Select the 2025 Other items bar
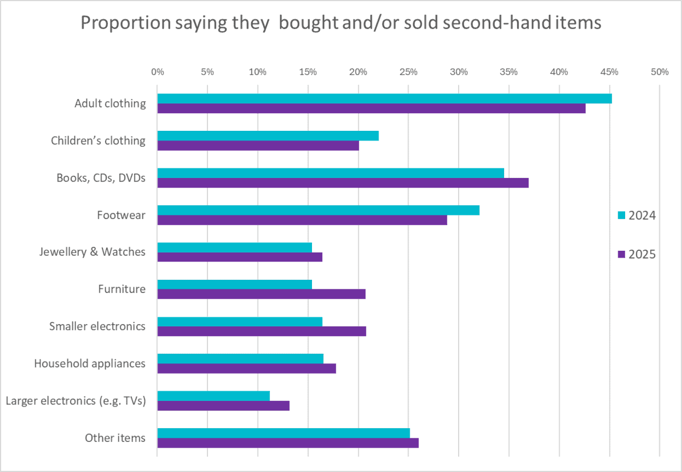This screenshot has width=682, height=472. pyautogui.click(x=288, y=442)
